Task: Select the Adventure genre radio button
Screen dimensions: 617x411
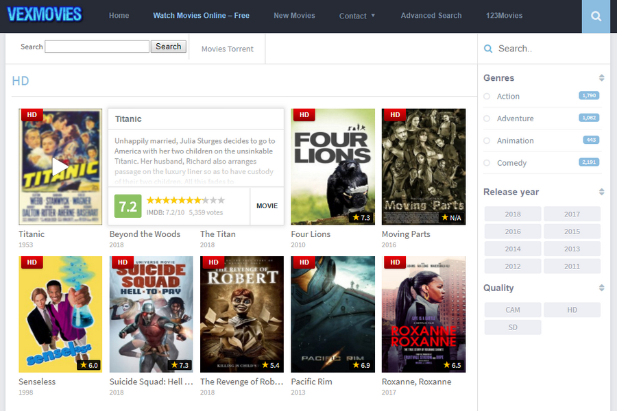Action: click(487, 119)
